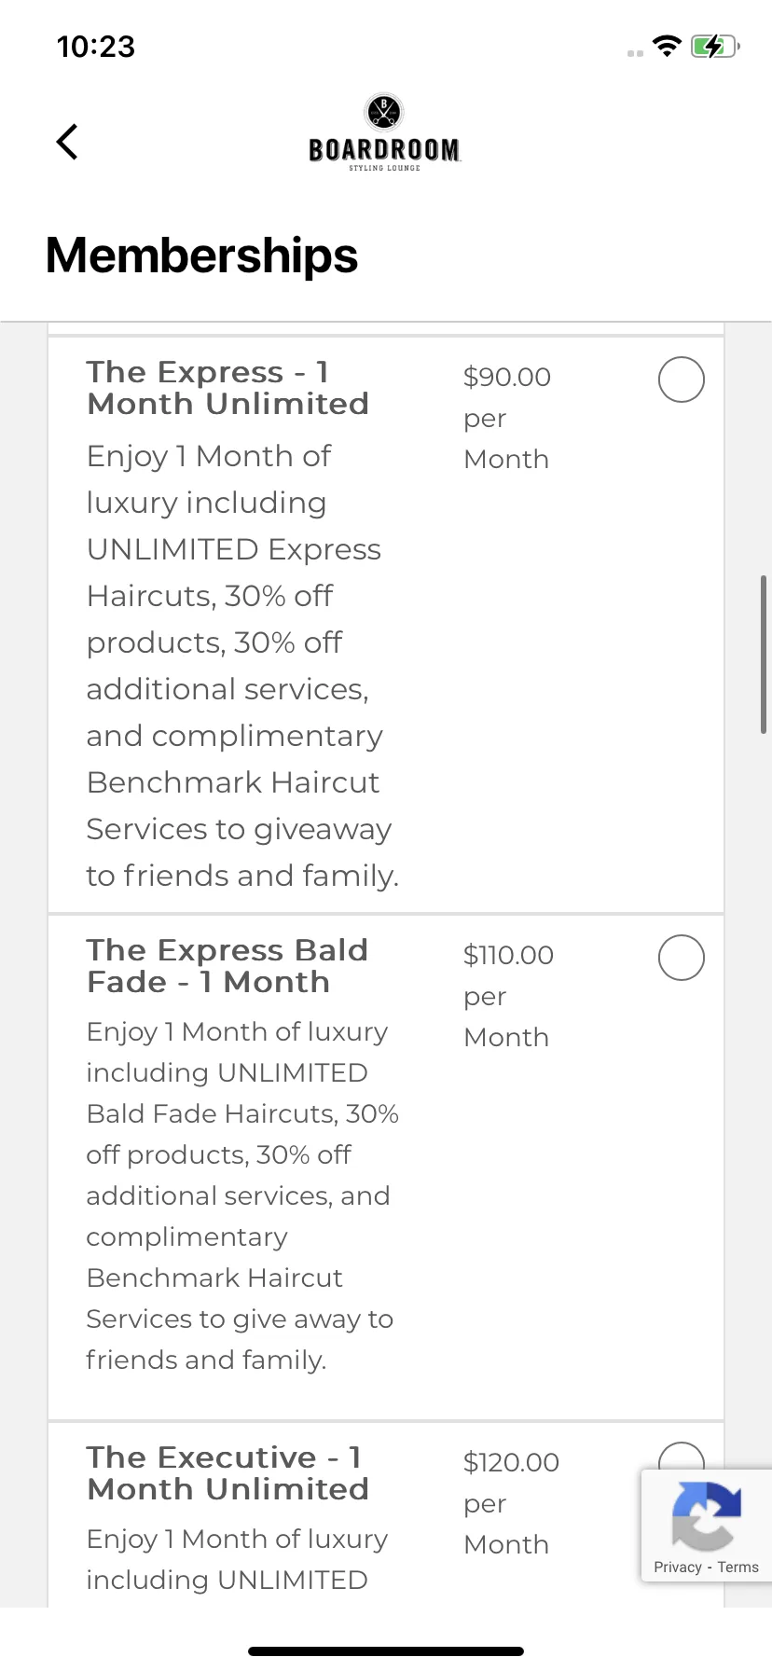This screenshot has height=1671, width=772.
Task: Tap the $110.00 per Month price
Action: 509,996
